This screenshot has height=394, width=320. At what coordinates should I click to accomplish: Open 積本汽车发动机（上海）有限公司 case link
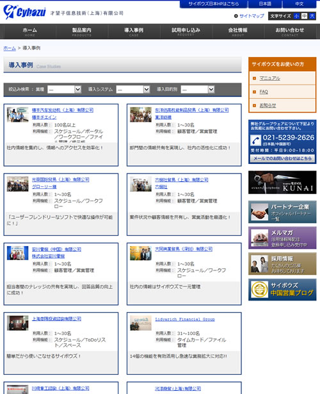click(63, 110)
